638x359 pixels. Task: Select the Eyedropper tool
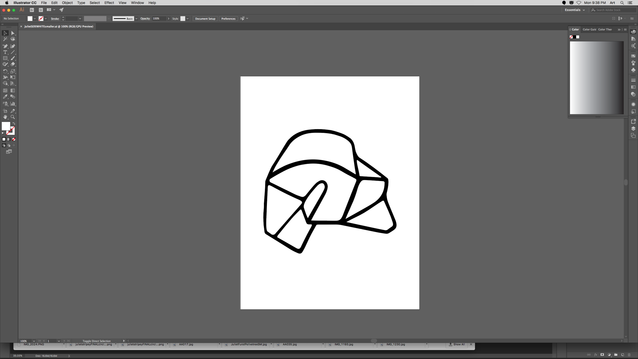[x=5, y=97]
